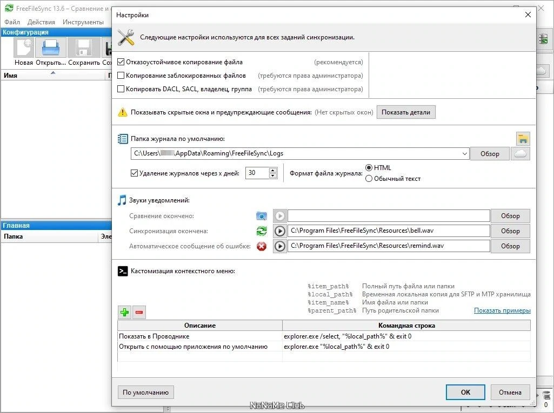The width and height of the screenshot is (554, 413).
Task: Open Файл menu in FreeFileSync window
Action: click(12, 22)
